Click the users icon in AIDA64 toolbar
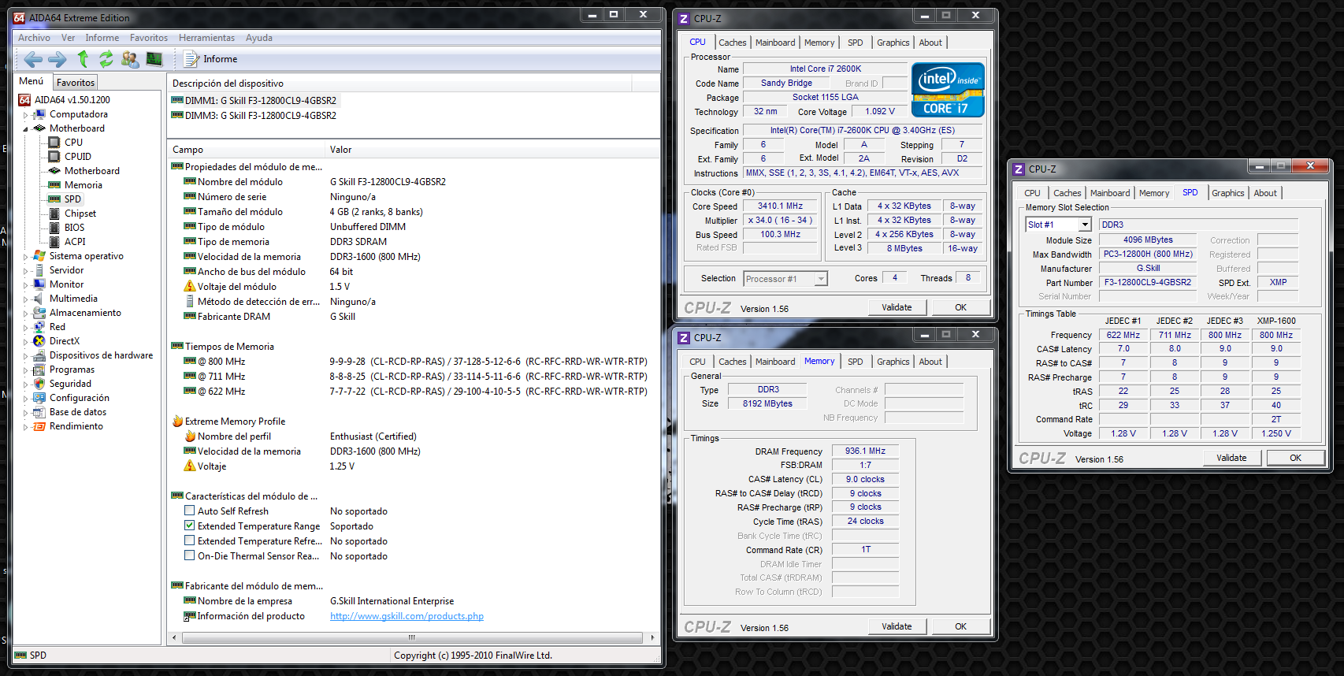Image resolution: width=1344 pixels, height=676 pixels. click(x=130, y=59)
